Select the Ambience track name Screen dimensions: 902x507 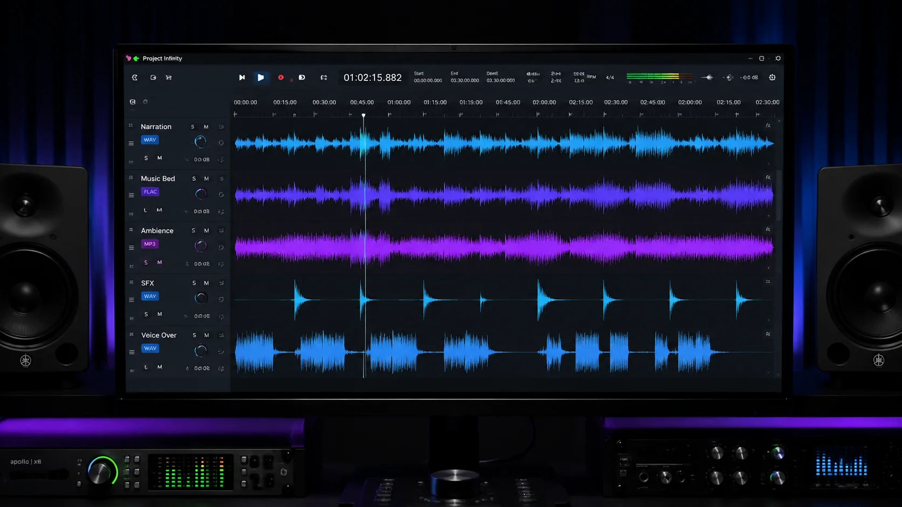tap(157, 231)
